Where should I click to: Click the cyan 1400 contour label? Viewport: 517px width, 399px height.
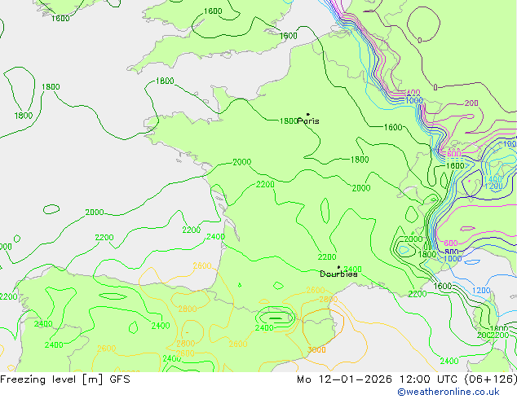(493, 179)
